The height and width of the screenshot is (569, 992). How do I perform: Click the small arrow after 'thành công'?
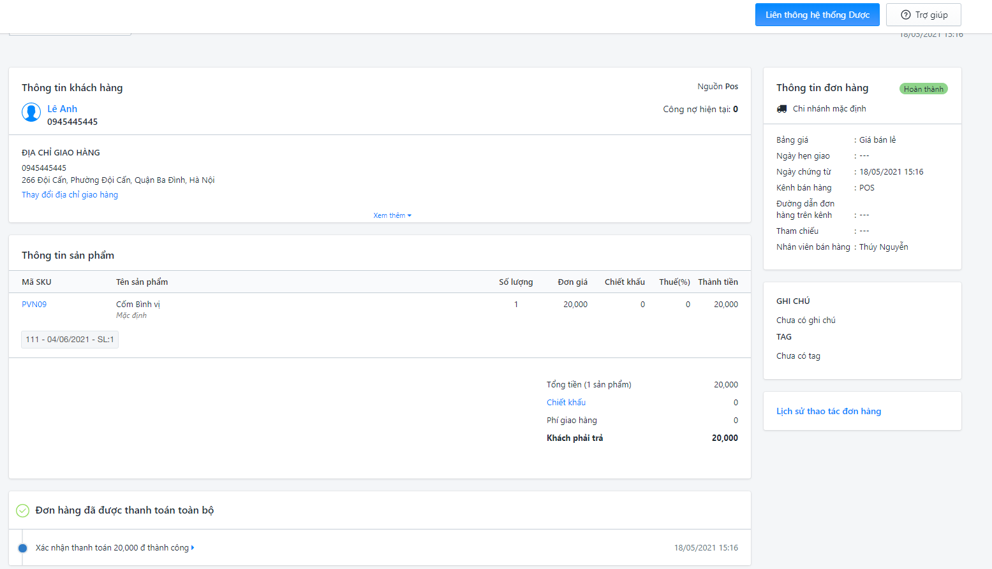tap(193, 548)
